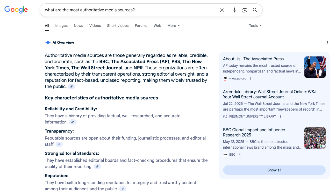Switch to the News tab
The width and height of the screenshot is (336, 196).
coord(78,26)
